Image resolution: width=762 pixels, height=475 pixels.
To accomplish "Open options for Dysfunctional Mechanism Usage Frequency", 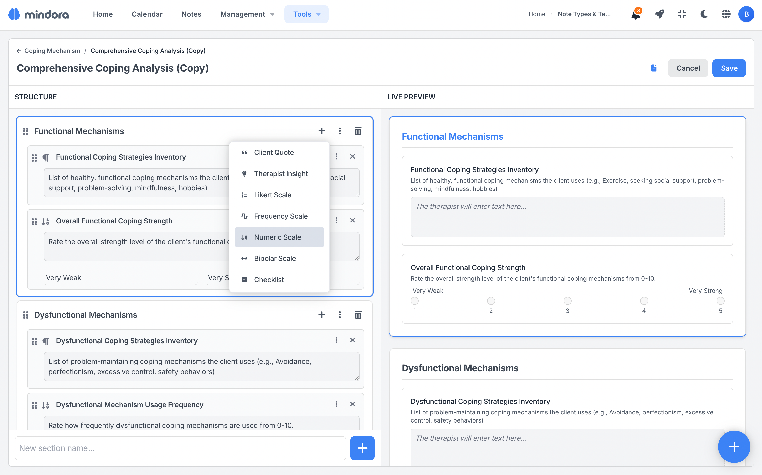I will (336, 404).
